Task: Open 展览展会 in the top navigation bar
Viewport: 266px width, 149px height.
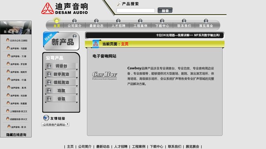Action: (206, 26)
